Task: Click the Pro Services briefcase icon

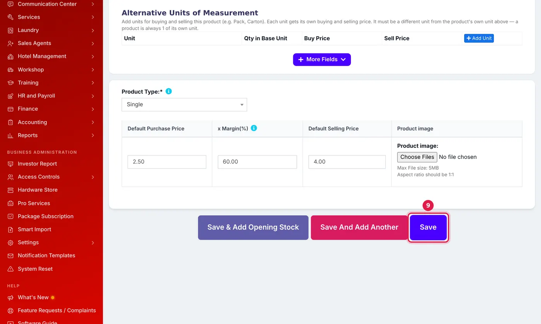Action: [x=10, y=203]
